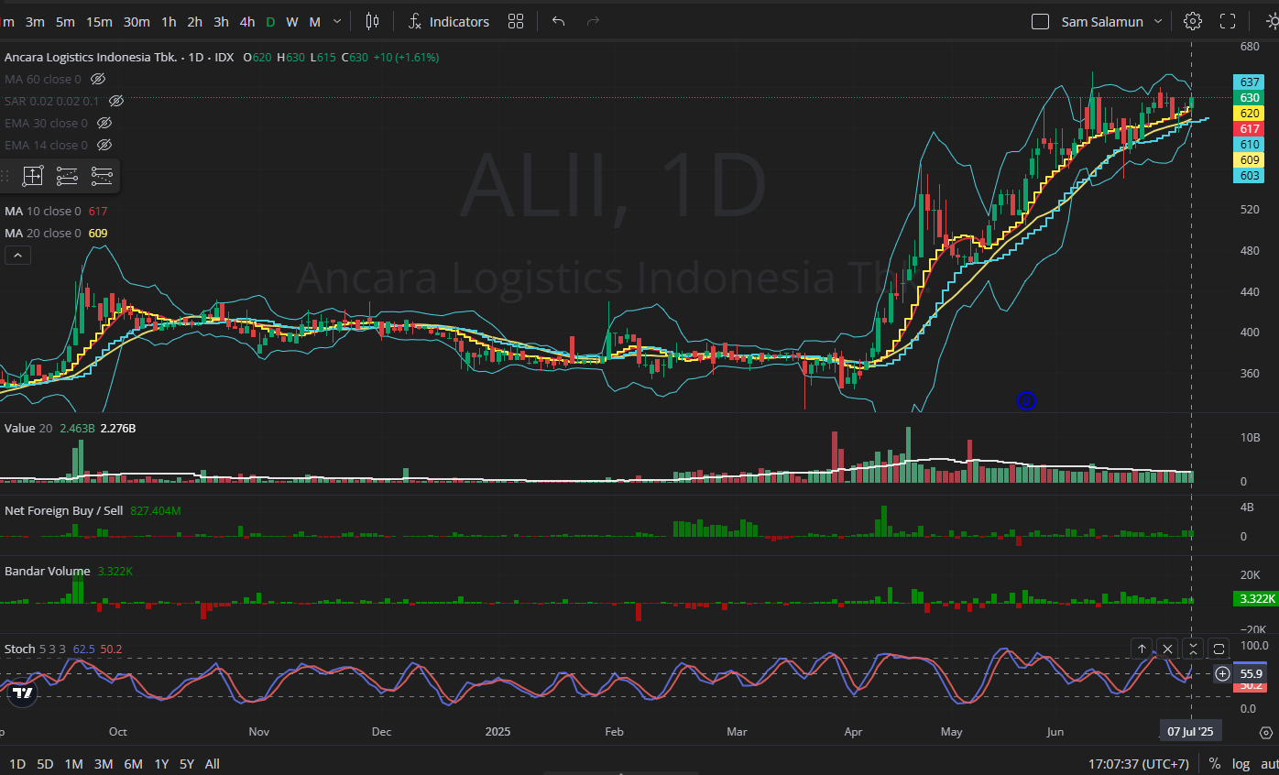Enter fullscreen mode
This screenshot has width=1279, height=775.
click(x=1228, y=21)
